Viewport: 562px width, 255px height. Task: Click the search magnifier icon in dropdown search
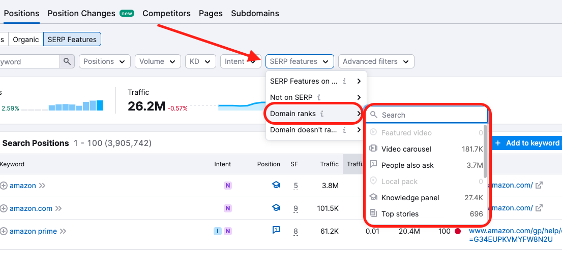point(374,115)
